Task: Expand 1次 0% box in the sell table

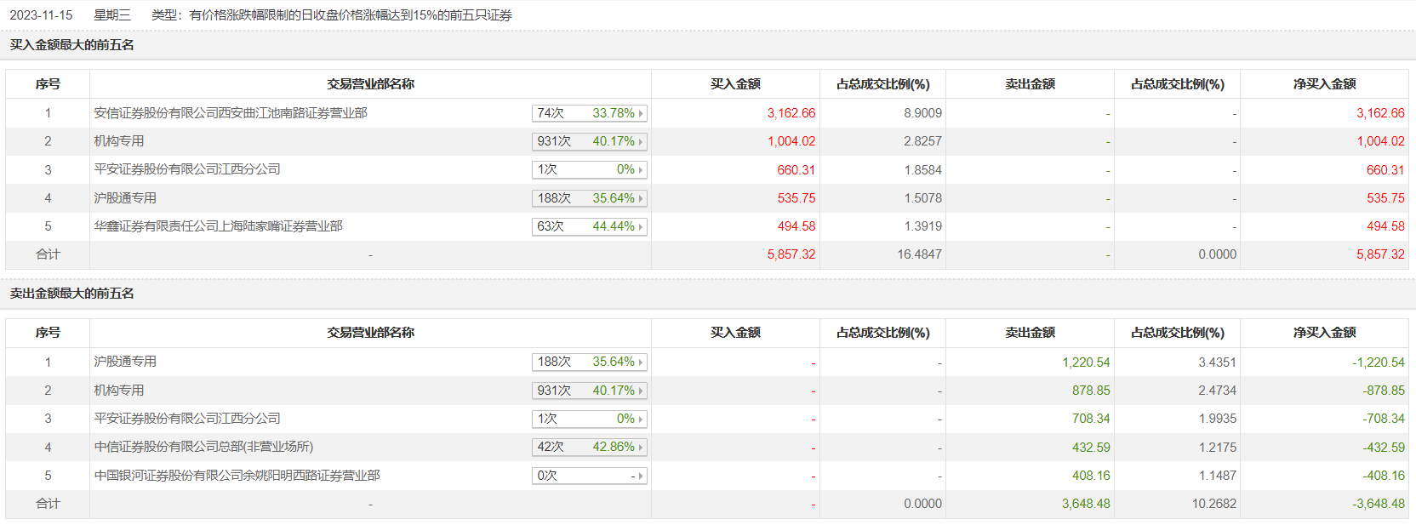Action: tap(590, 419)
